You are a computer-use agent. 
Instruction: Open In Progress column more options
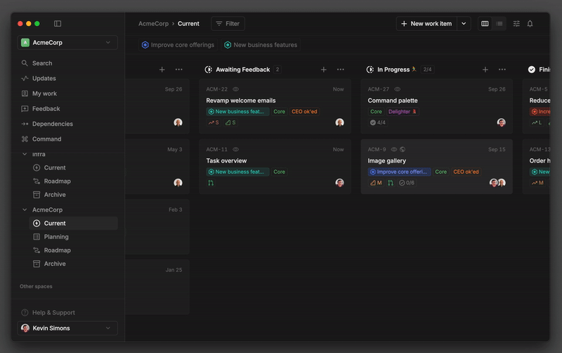click(502, 70)
